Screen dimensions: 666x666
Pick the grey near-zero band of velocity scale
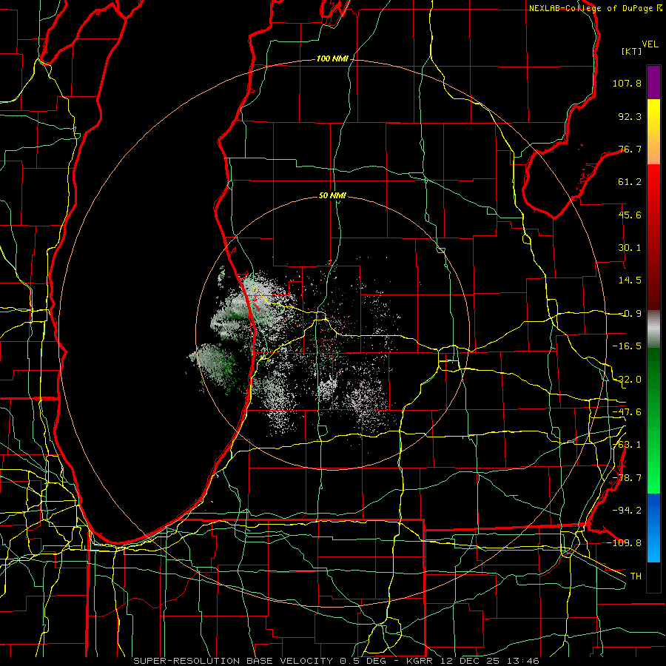(653, 329)
